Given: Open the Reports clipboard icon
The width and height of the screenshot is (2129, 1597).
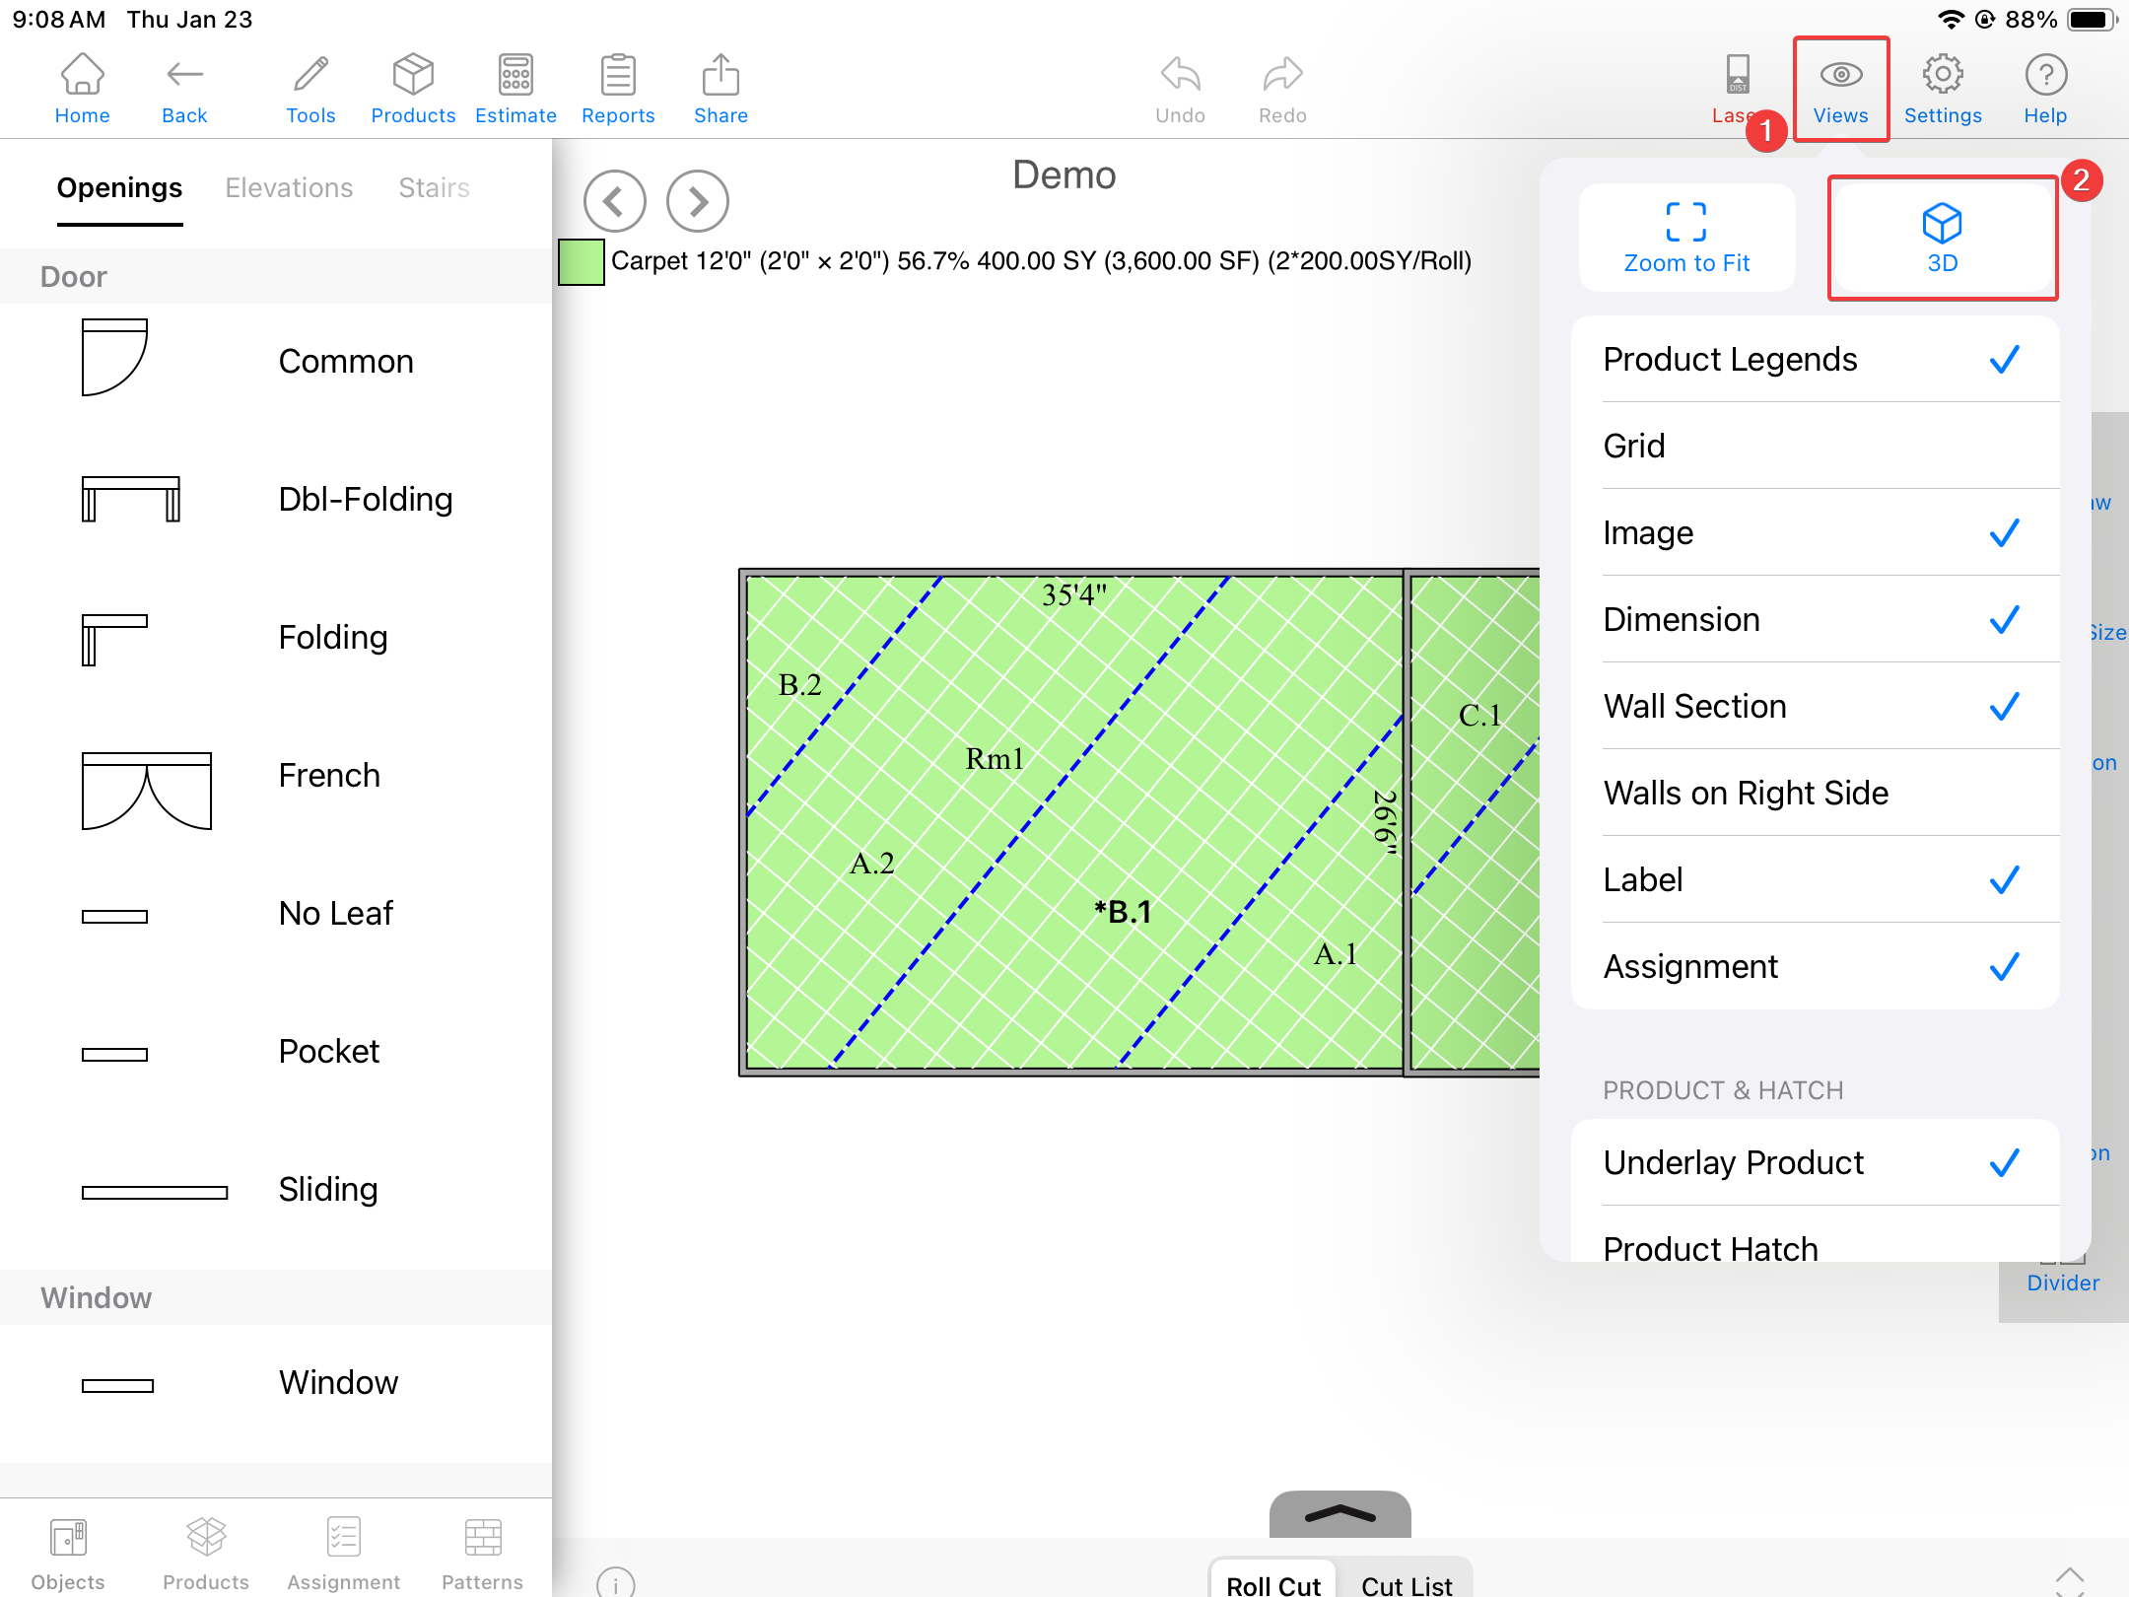Looking at the screenshot, I should [x=618, y=89].
